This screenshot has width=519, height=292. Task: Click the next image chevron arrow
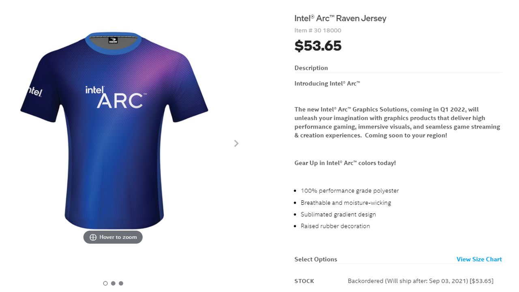236,144
